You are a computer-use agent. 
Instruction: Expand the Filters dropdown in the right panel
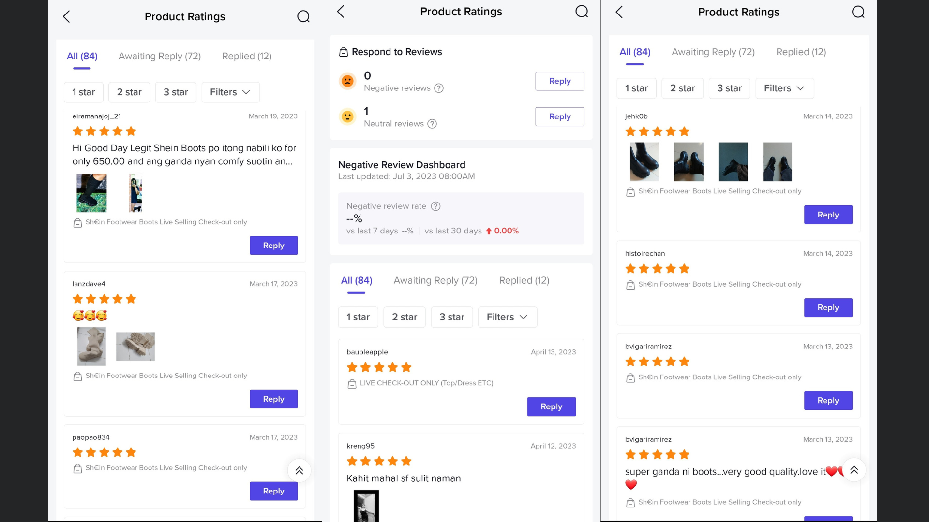[x=784, y=88]
